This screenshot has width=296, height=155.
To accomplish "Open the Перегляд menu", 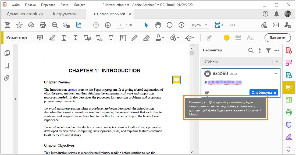I will tap(48, 5).
